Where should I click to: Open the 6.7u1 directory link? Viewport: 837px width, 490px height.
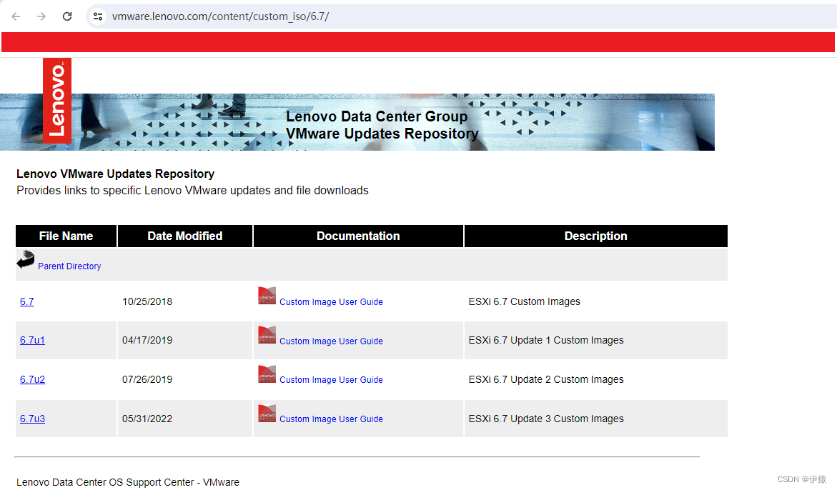(32, 340)
